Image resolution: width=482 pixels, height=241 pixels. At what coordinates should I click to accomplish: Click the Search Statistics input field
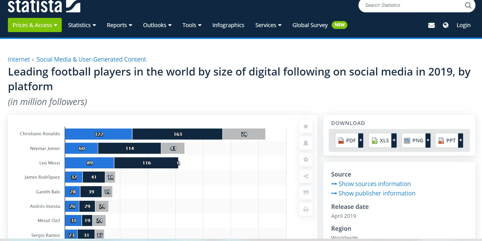tap(410, 5)
